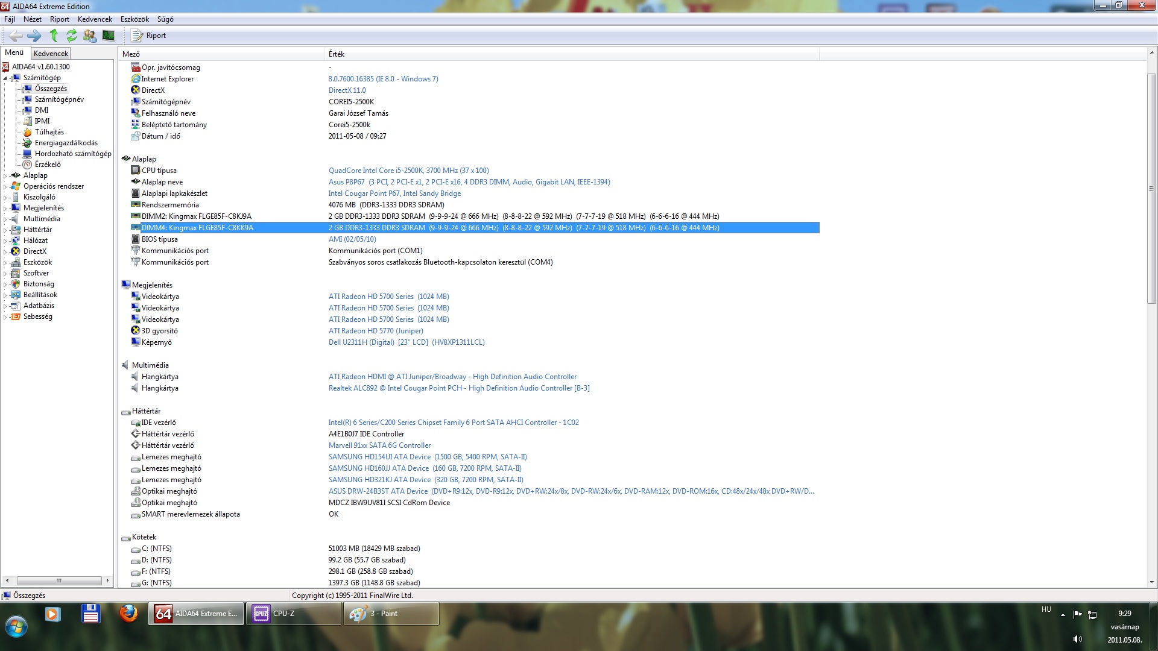The image size is (1158, 651).
Task: Open the Eszközök menu
Action: [134, 19]
